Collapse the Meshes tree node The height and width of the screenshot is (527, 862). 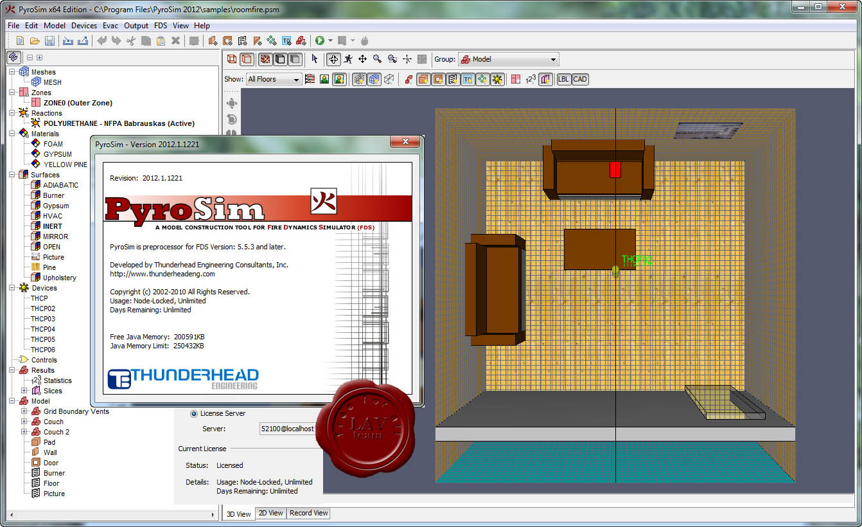(x=12, y=72)
